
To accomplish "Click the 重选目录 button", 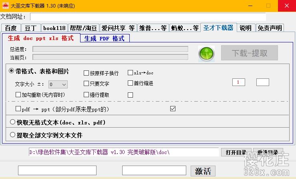I will (x=268, y=152).
